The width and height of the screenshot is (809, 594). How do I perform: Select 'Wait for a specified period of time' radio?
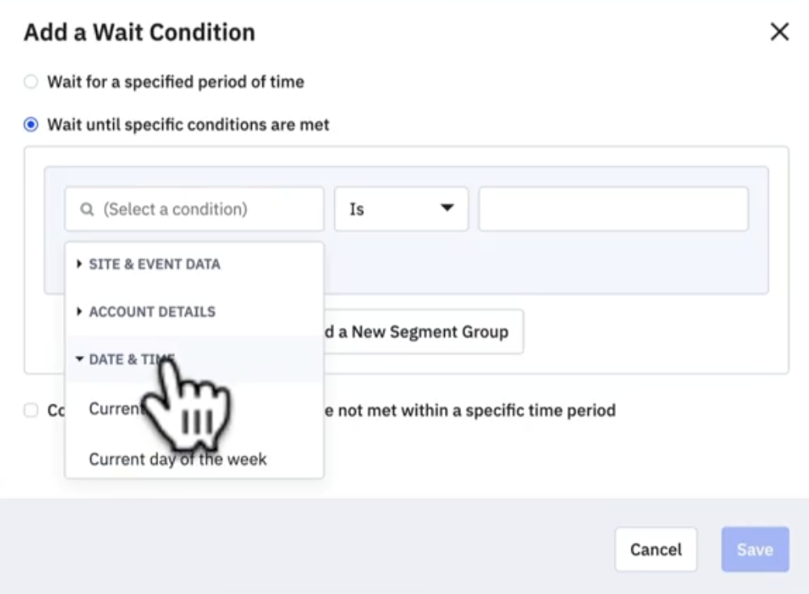coord(31,82)
